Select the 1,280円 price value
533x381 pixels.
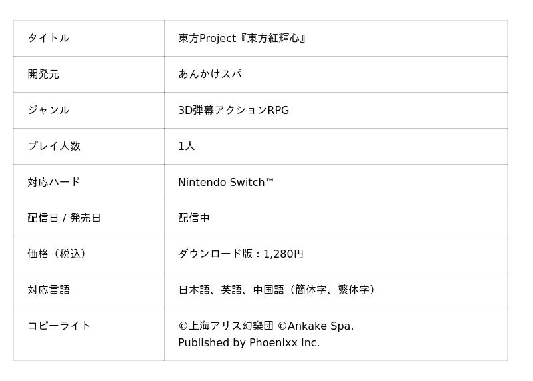pos(283,254)
